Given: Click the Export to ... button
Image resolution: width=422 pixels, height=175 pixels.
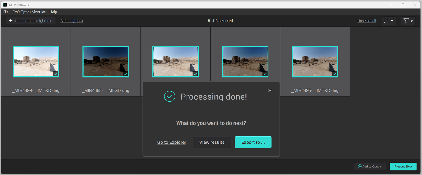Looking at the screenshot, I should click(x=253, y=142).
